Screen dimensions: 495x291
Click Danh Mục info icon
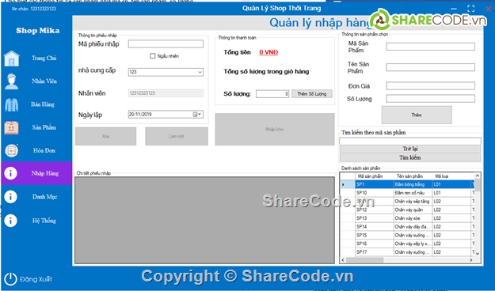(x=10, y=197)
